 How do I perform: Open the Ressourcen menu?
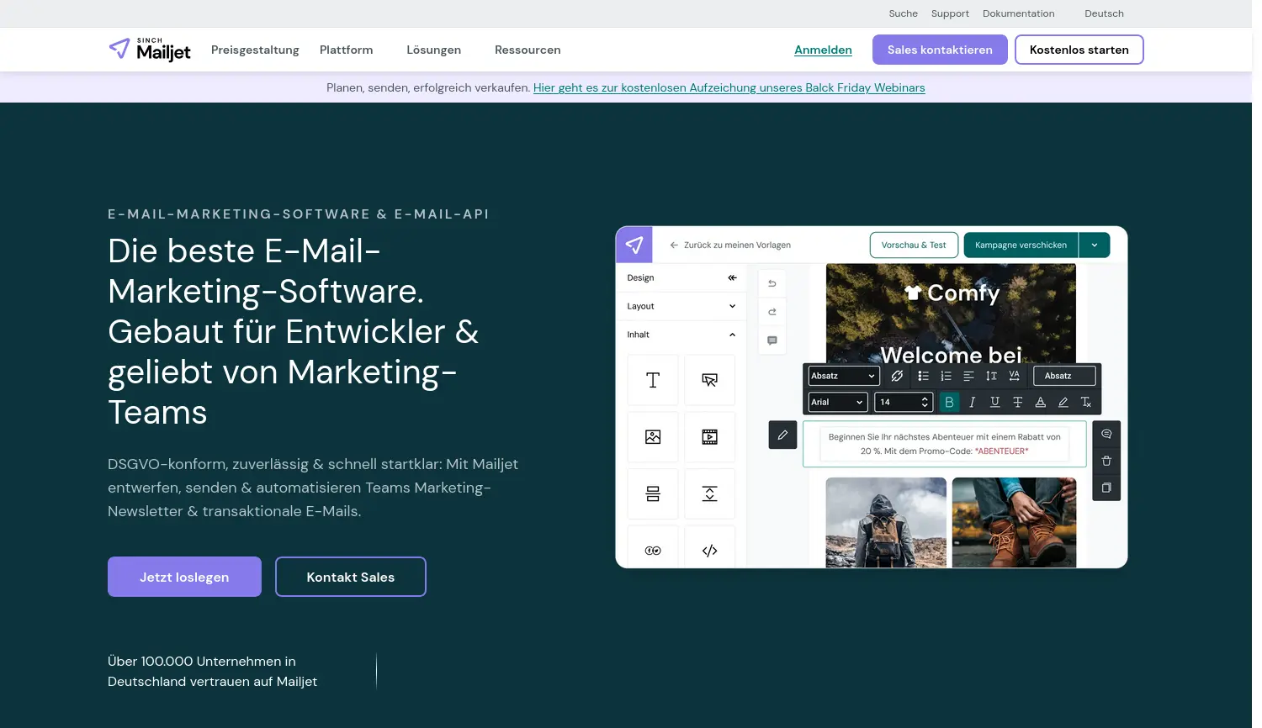pos(528,50)
